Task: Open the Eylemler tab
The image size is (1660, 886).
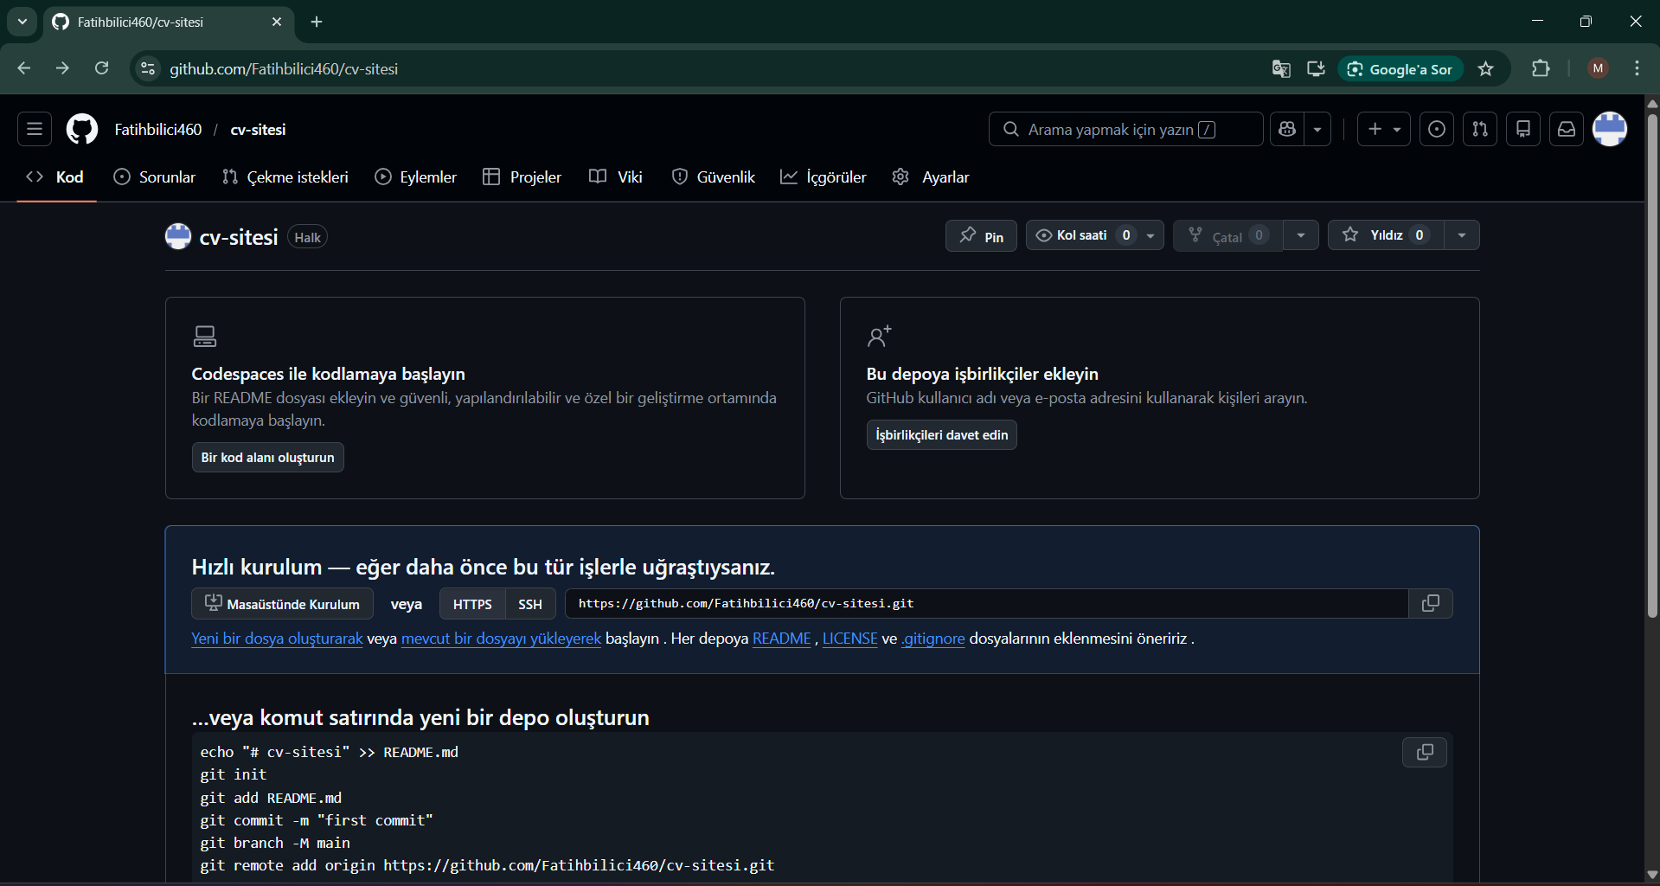Action: pos(416,177)
